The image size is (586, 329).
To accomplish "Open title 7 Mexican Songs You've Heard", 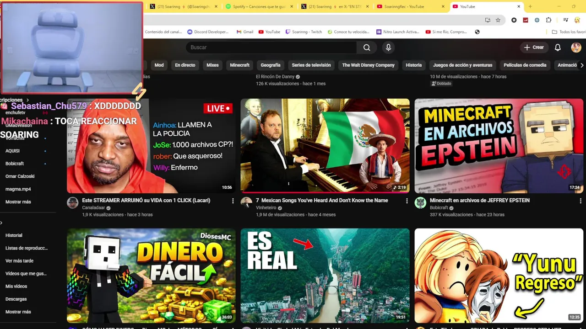I will 322,201.
